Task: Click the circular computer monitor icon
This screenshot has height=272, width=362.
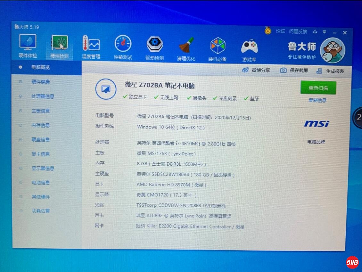Action: tap(106, 89)
